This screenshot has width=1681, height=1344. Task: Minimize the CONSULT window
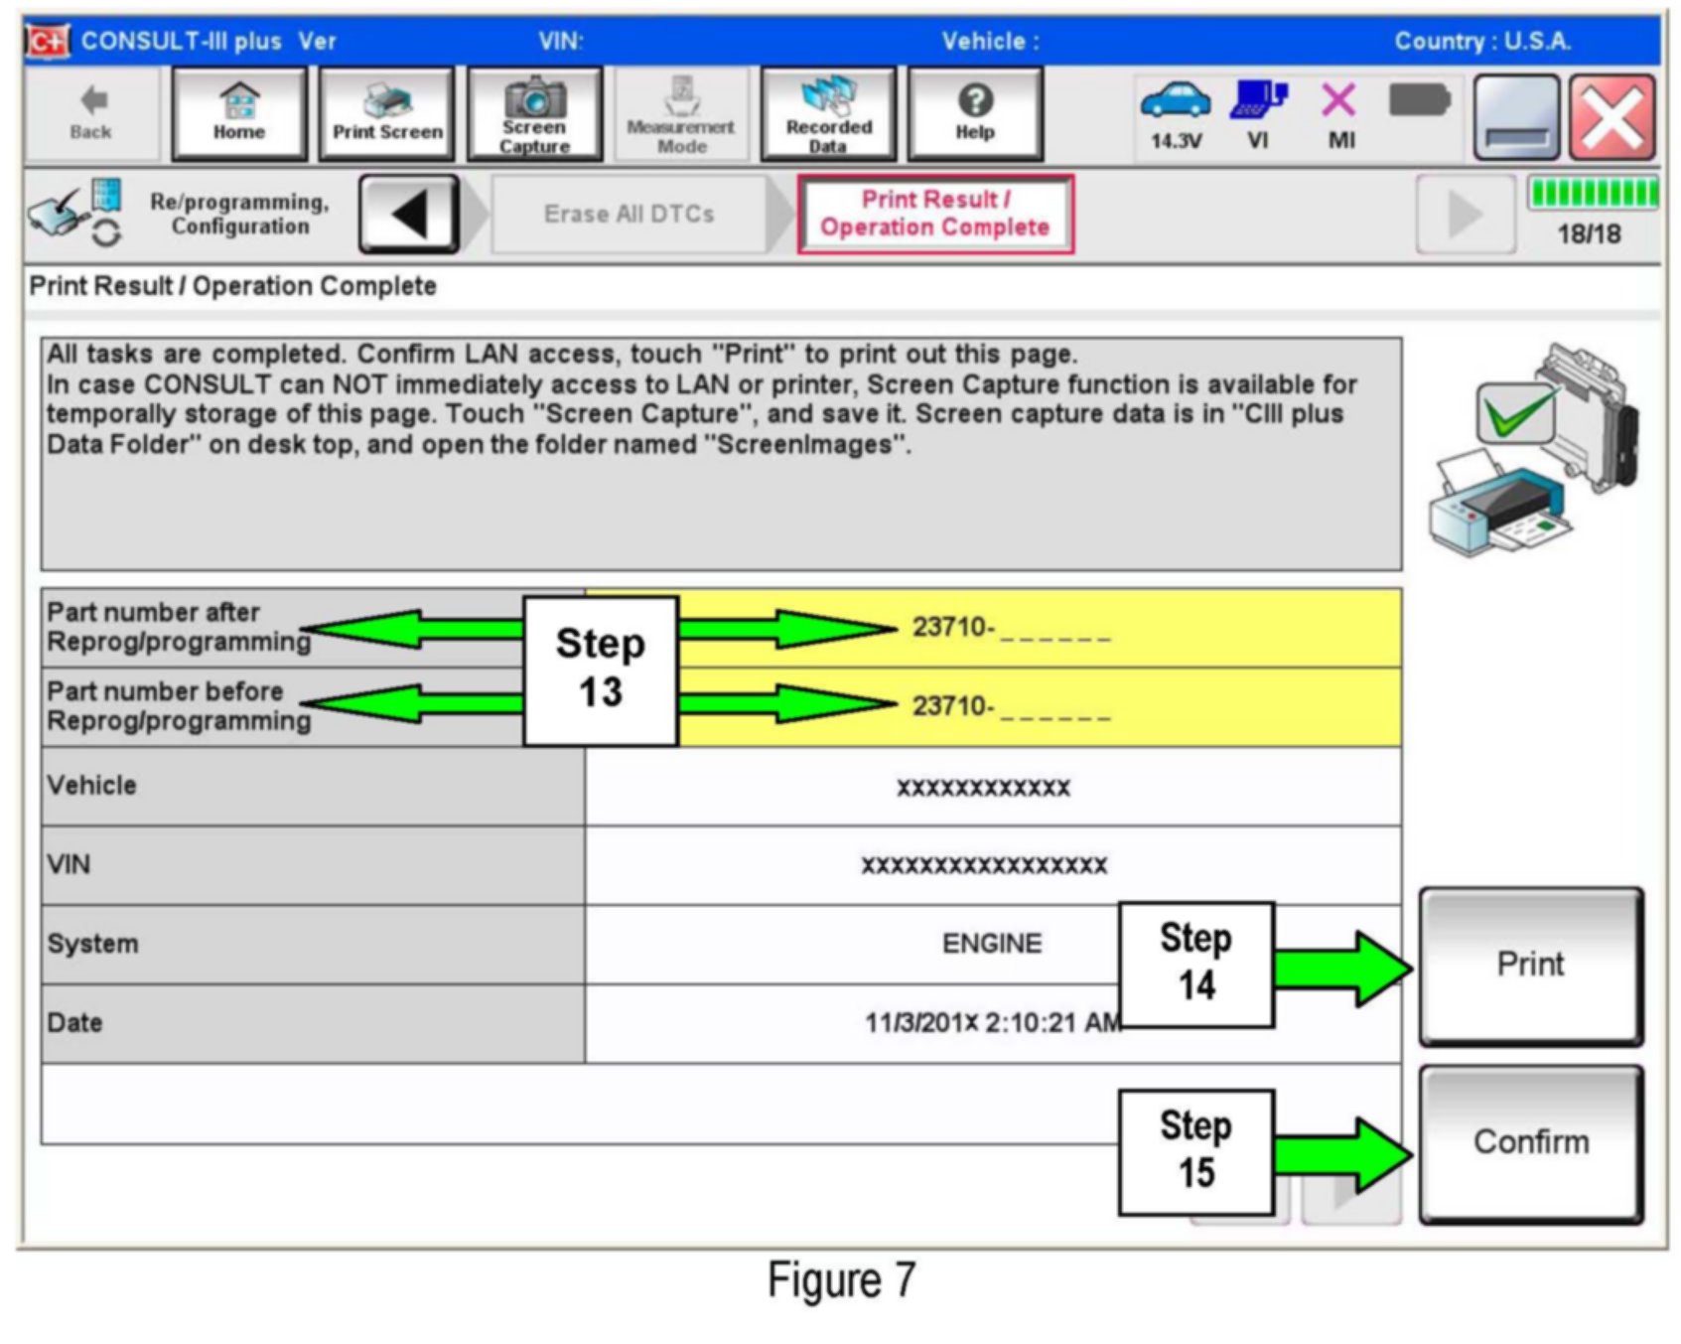click(x=1515, y=117)
